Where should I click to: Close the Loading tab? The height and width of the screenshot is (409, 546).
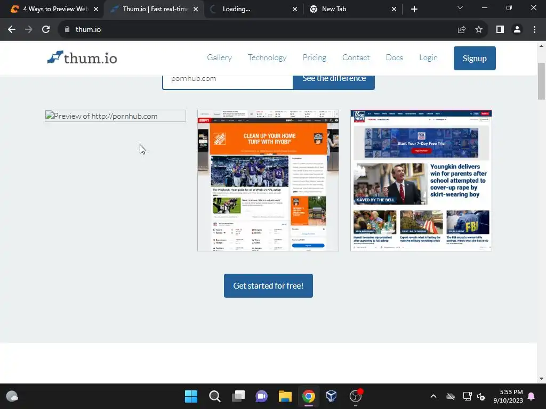[x=295, y=9]
